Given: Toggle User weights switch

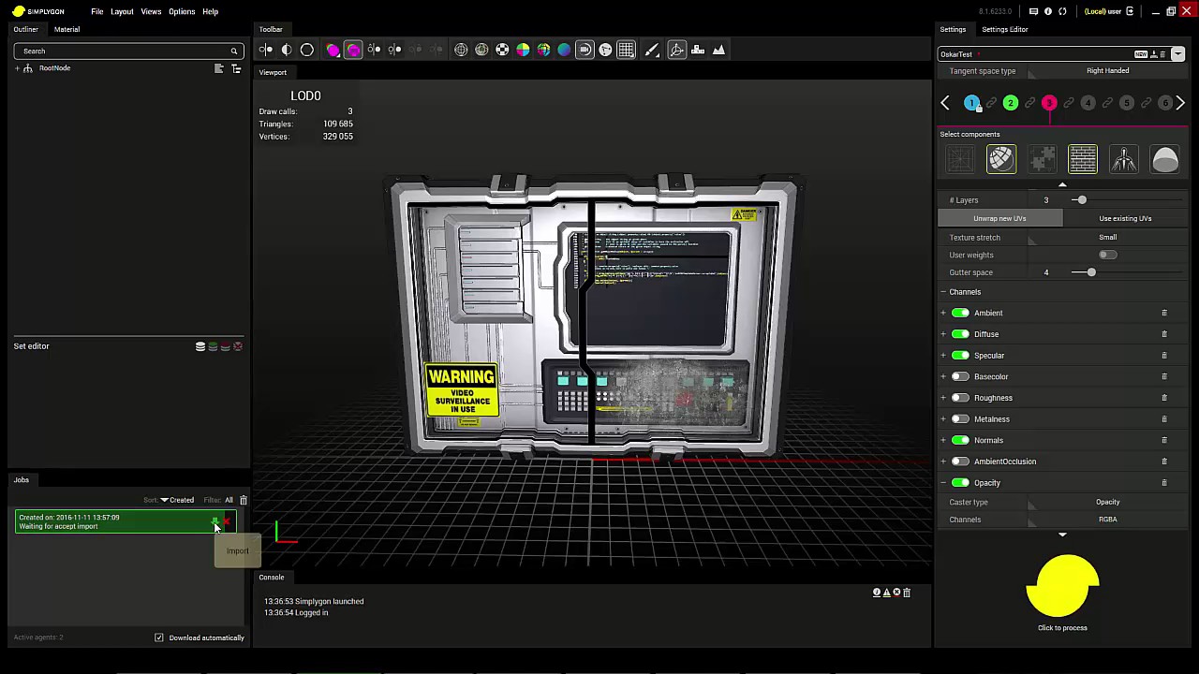Looking at the screenshot, I should point(1108,255).
